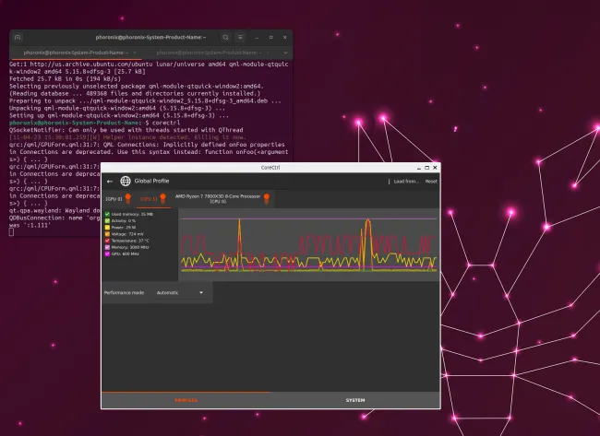Screen dimensions: 600x436
Task: Click the back arrow in CoreCtrl header
Action: tap(111, 182)
